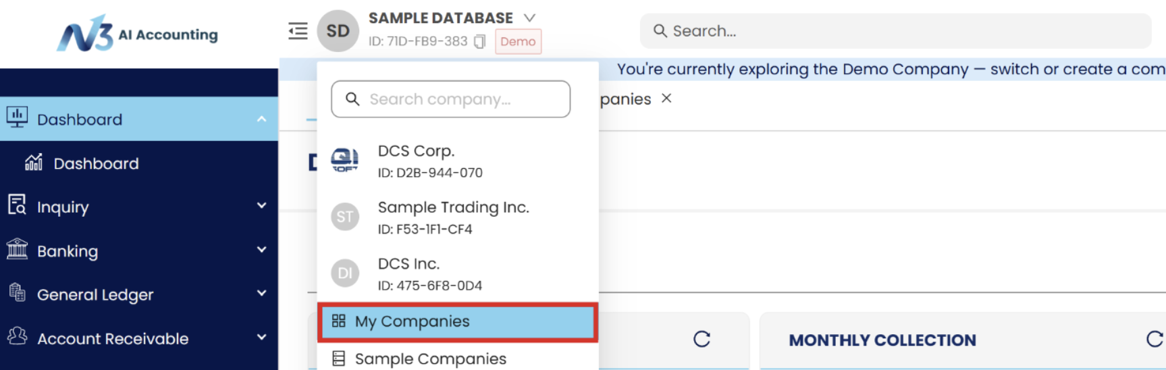This screenshot has height=370, width=1166.
Task: Click the N3 AI Accounting logo
Action: tap(138, 34)
